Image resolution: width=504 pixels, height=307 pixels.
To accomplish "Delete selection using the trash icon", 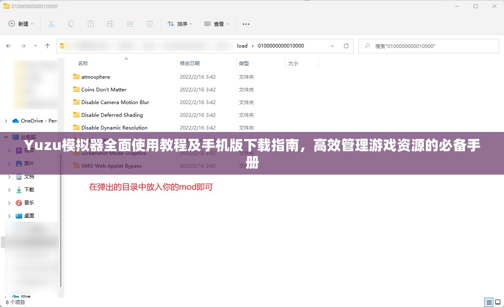I will point(150,24).
